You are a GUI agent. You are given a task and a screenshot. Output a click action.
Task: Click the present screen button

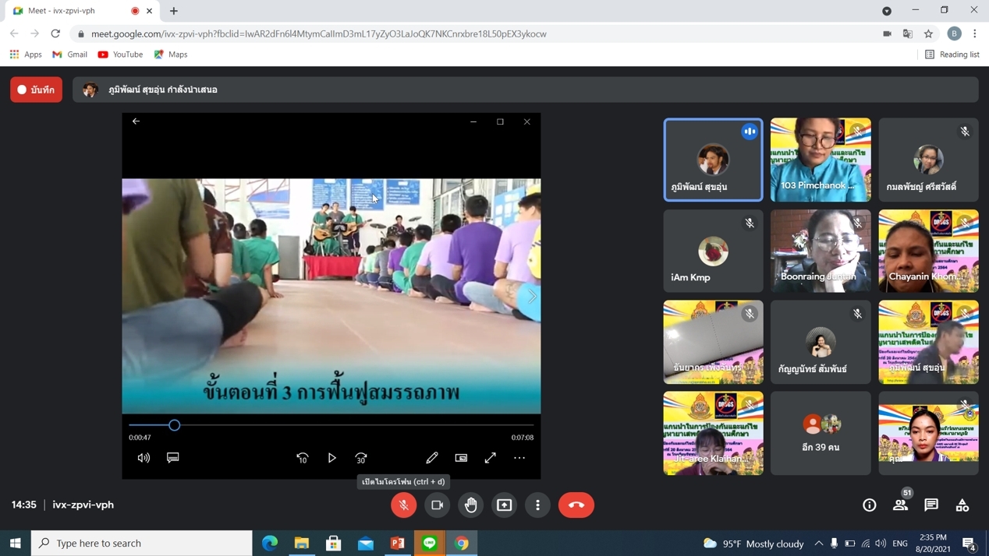point(505,505)
